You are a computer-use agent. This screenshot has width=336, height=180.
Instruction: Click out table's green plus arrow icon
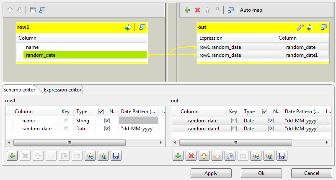click(310, 27)
